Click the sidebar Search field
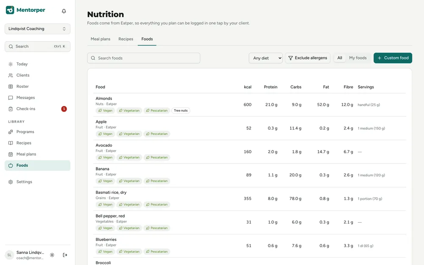The height and width of the screenshot is (265, 424). coord(37,47)
